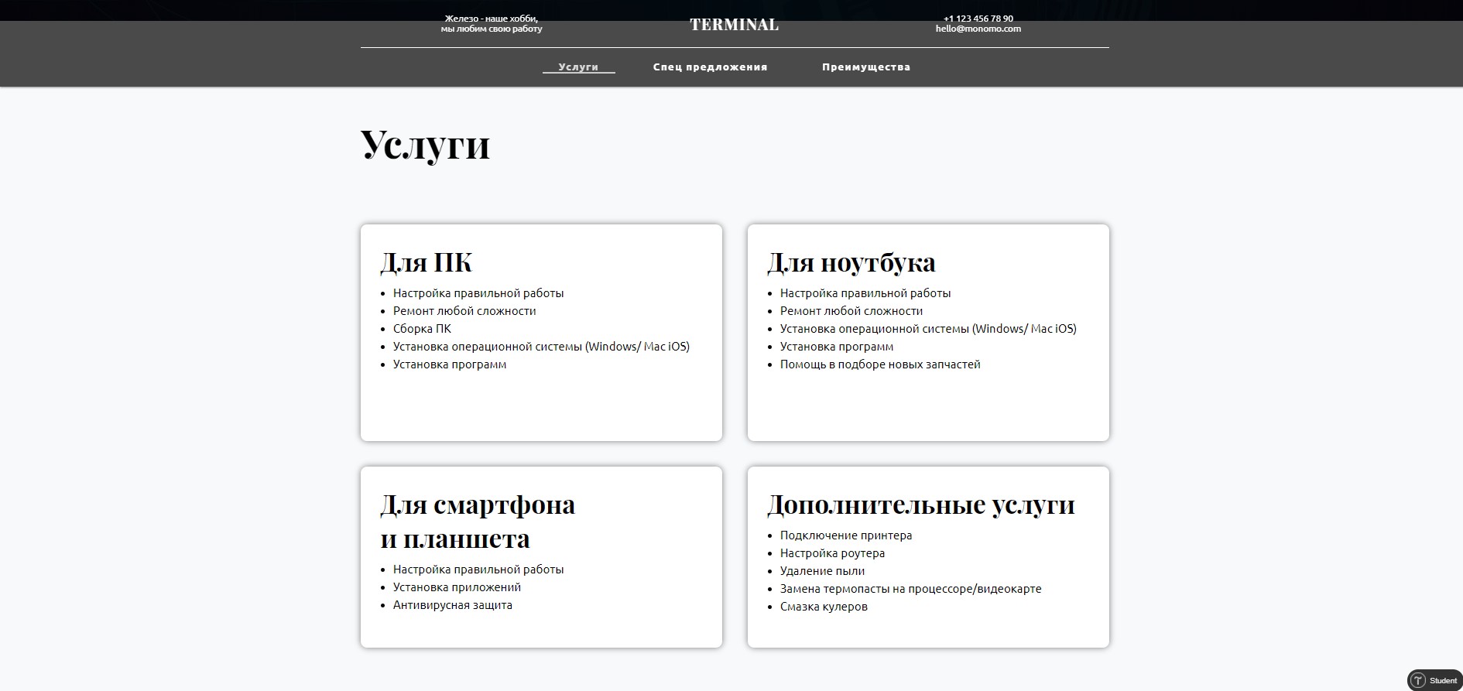This screenshot has width=1463, height=691.
Task: Go to Спец предложения section
Action: pos(710,67)
